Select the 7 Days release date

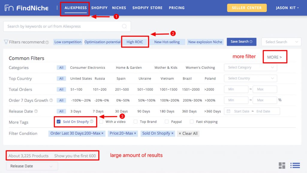[x=98, y=111]
